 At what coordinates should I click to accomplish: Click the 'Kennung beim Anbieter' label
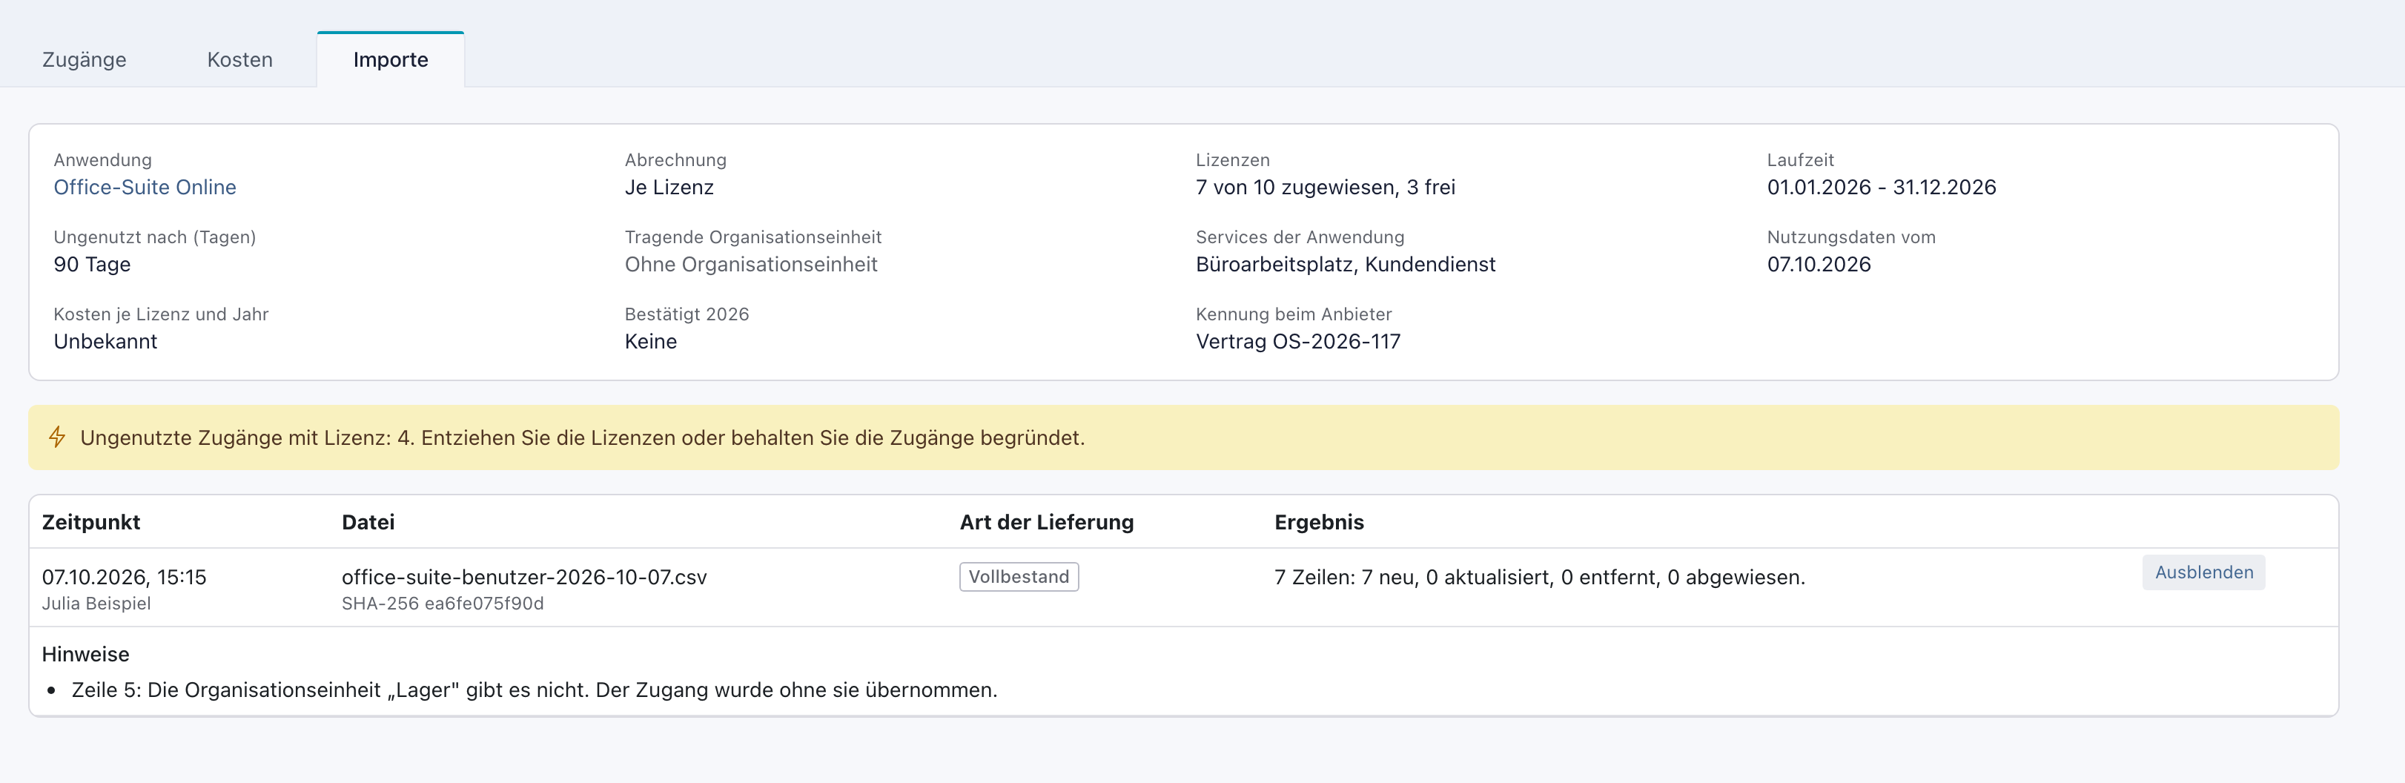coord(1293,314)
